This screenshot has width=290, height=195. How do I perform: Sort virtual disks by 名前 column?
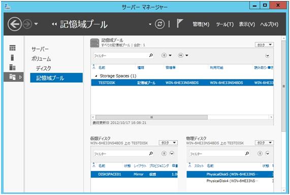[x=102, y=165]
